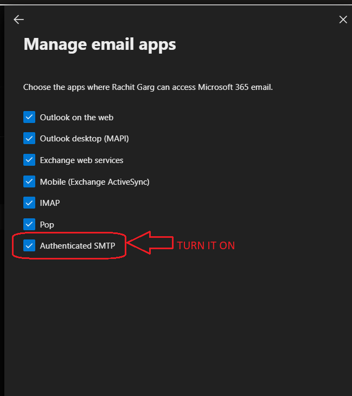Click the 'Authenticated SMTP' label text
This screenshot has height=396, width=352.
coord(81,246)
